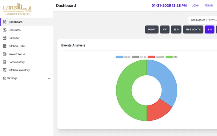Screen dimensions: 217x136
Task: Select the 1 W range button
Action: pos(165,30)
